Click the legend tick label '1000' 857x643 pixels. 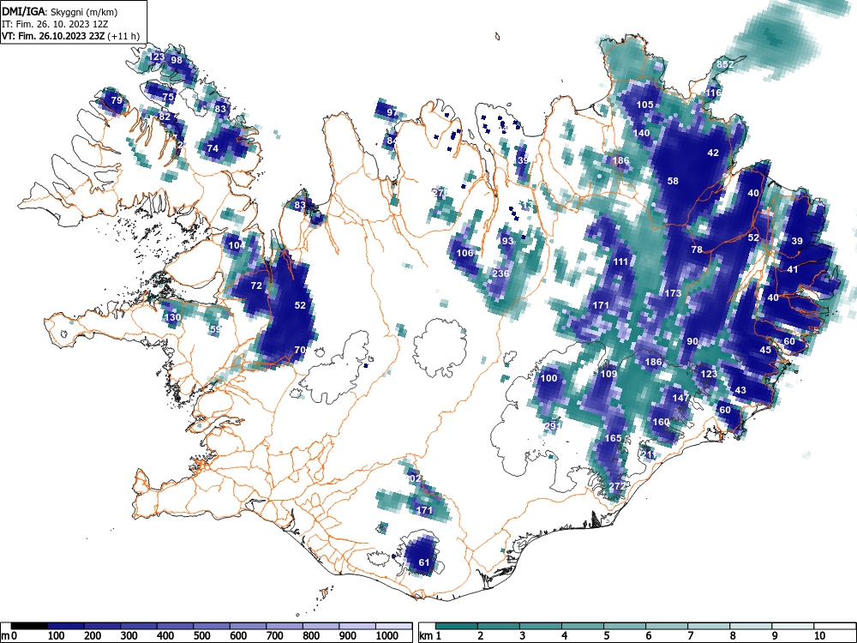pyautogui.click(x=387, y=635)
